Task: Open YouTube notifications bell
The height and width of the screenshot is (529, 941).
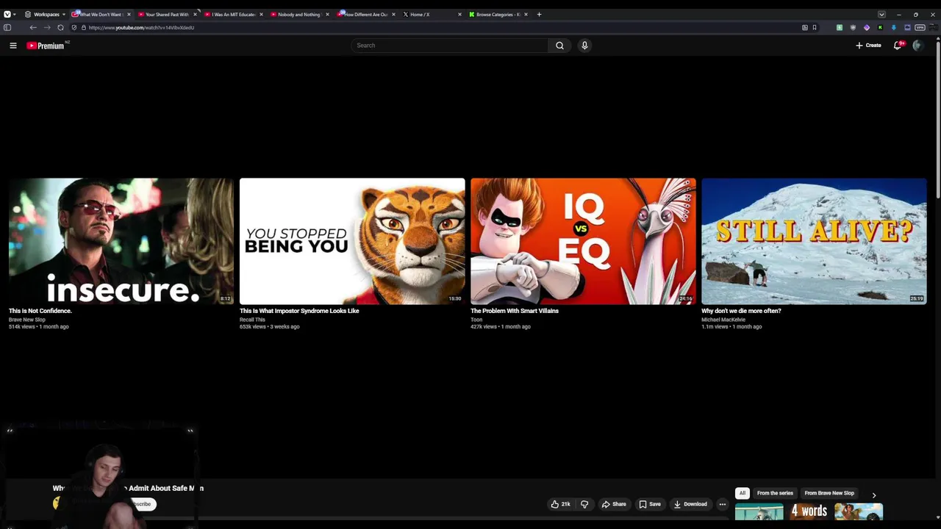Action: [898, 46]
